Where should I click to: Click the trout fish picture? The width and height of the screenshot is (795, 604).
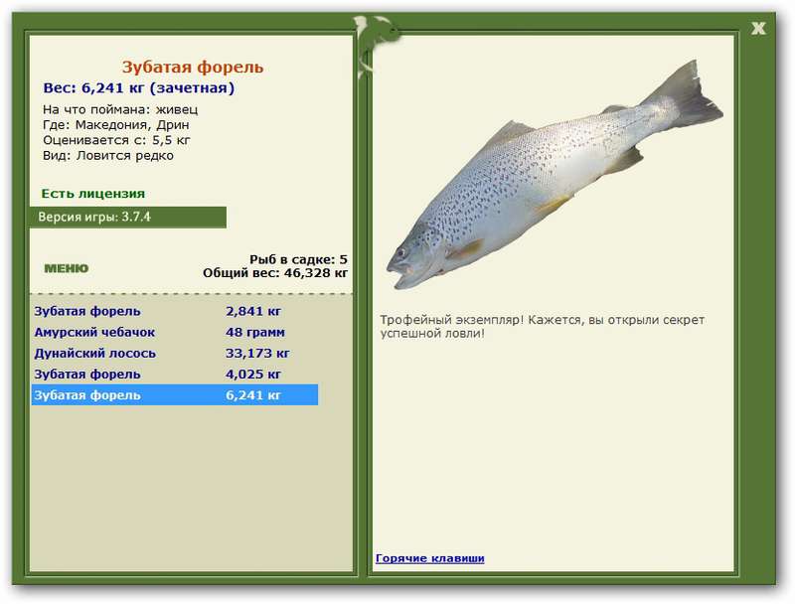pyautogui.click(x=555, y=175)
